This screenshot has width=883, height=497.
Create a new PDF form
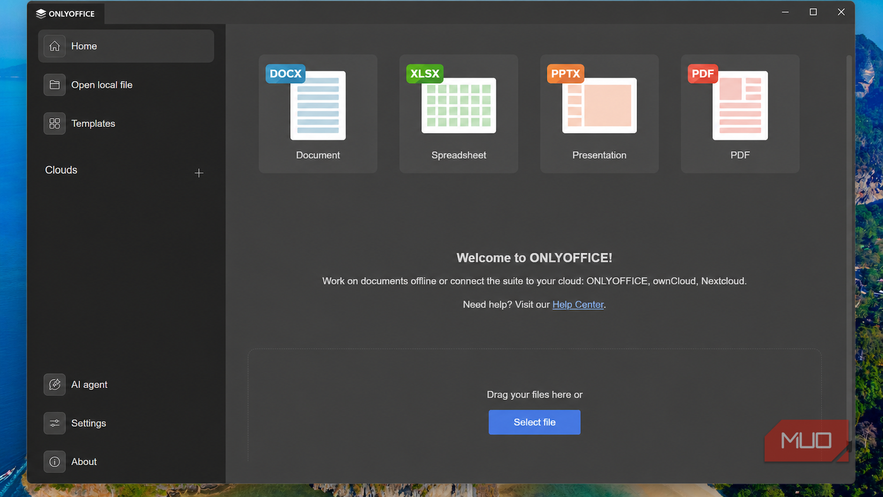click(740, 113)
